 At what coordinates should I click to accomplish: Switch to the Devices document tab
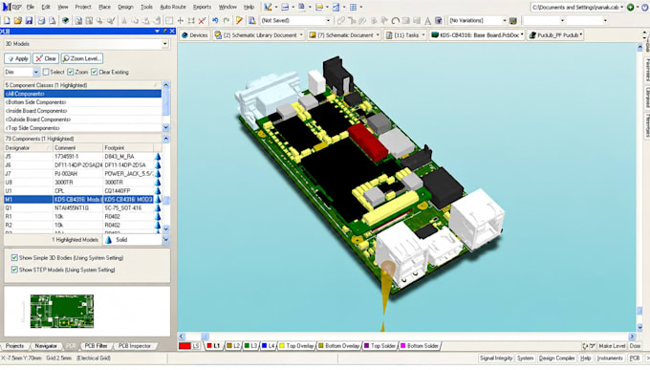[195, 35]
